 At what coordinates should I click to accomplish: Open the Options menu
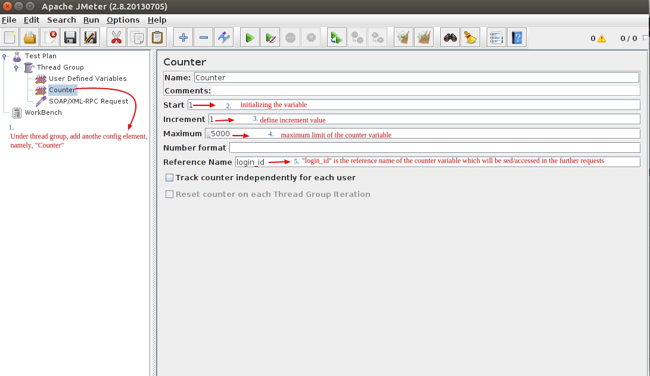click(123, 20)
